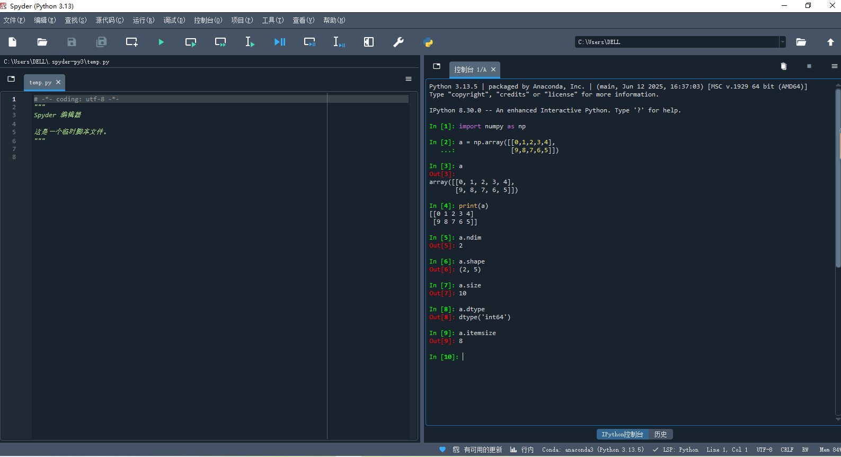The height and width of the screenshot is (457, 841).
Task: Open the 查看 menu
Action: point(304,20)
